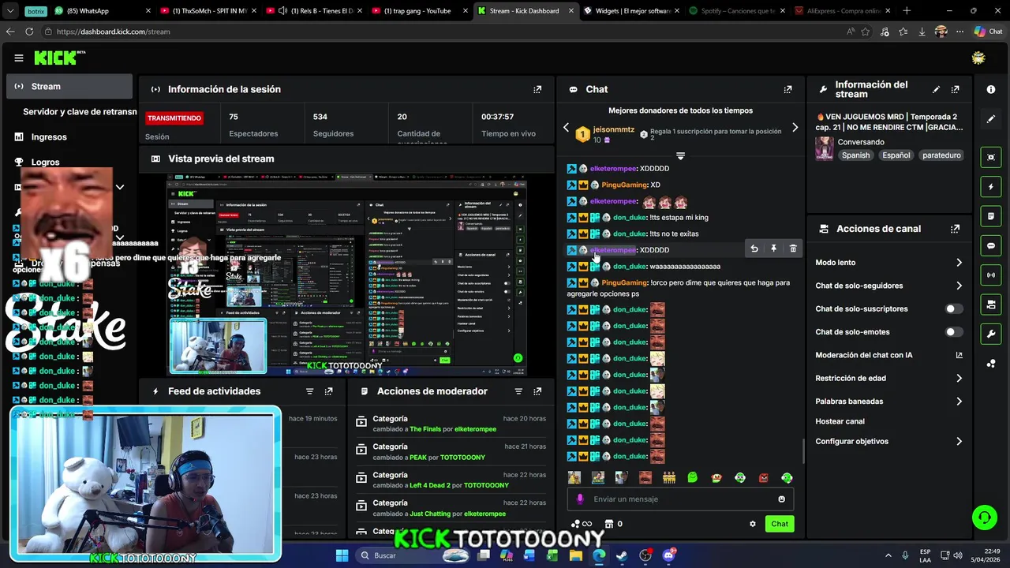Expand the sidebar section chevron below Logros
Viewport: 1010px width, 568px height.
(x=120, y=187)
